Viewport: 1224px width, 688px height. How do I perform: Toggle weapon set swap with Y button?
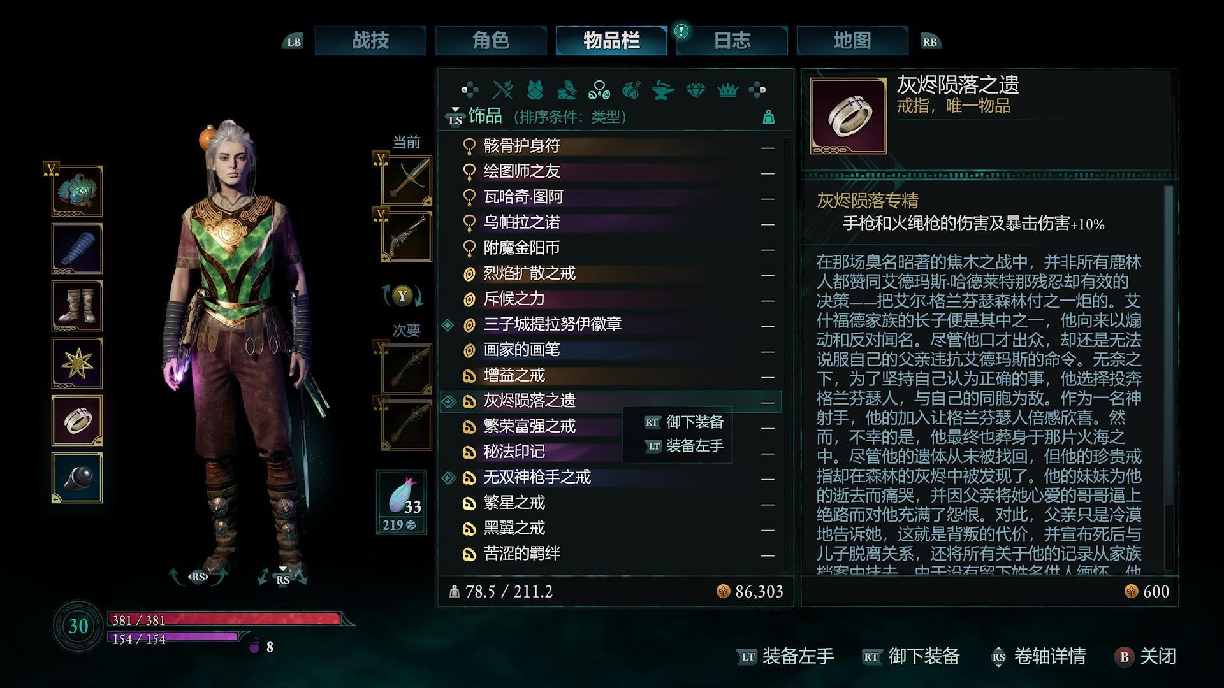[x=402, y=296]
